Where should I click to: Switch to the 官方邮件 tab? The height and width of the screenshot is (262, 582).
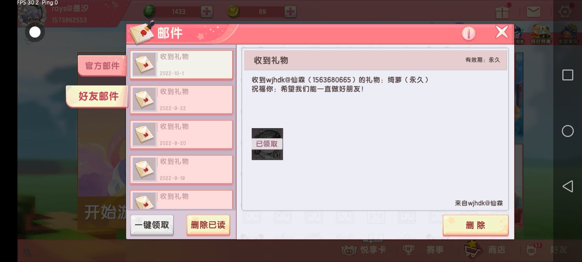pyautogui.click(x=102, y=66)
